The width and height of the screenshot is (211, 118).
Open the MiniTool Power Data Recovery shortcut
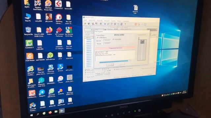tap(48, 5)
